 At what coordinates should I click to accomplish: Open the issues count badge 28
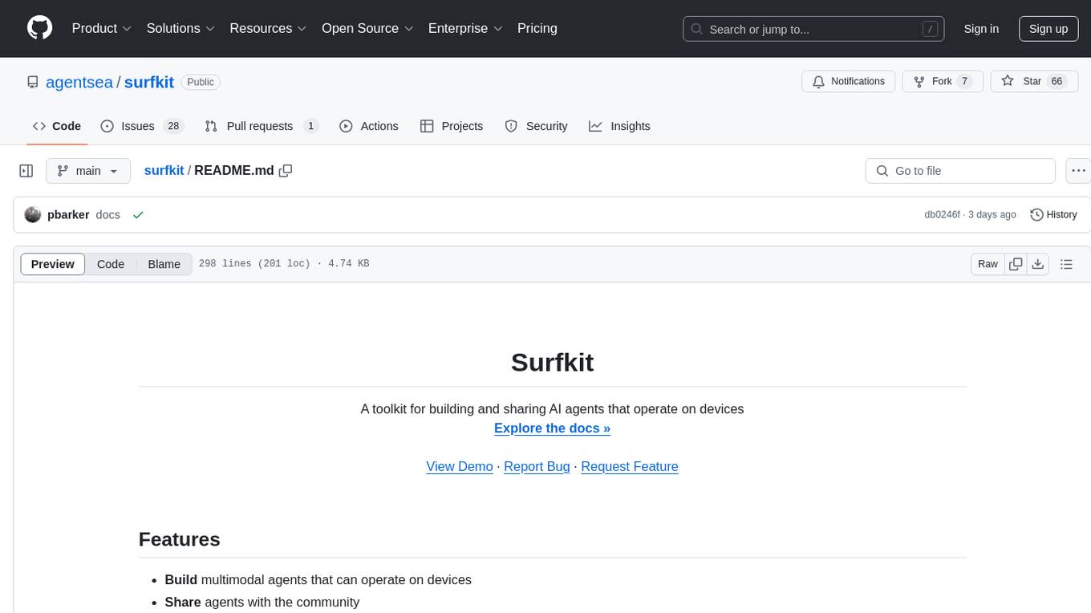click(x=173, y=126)
